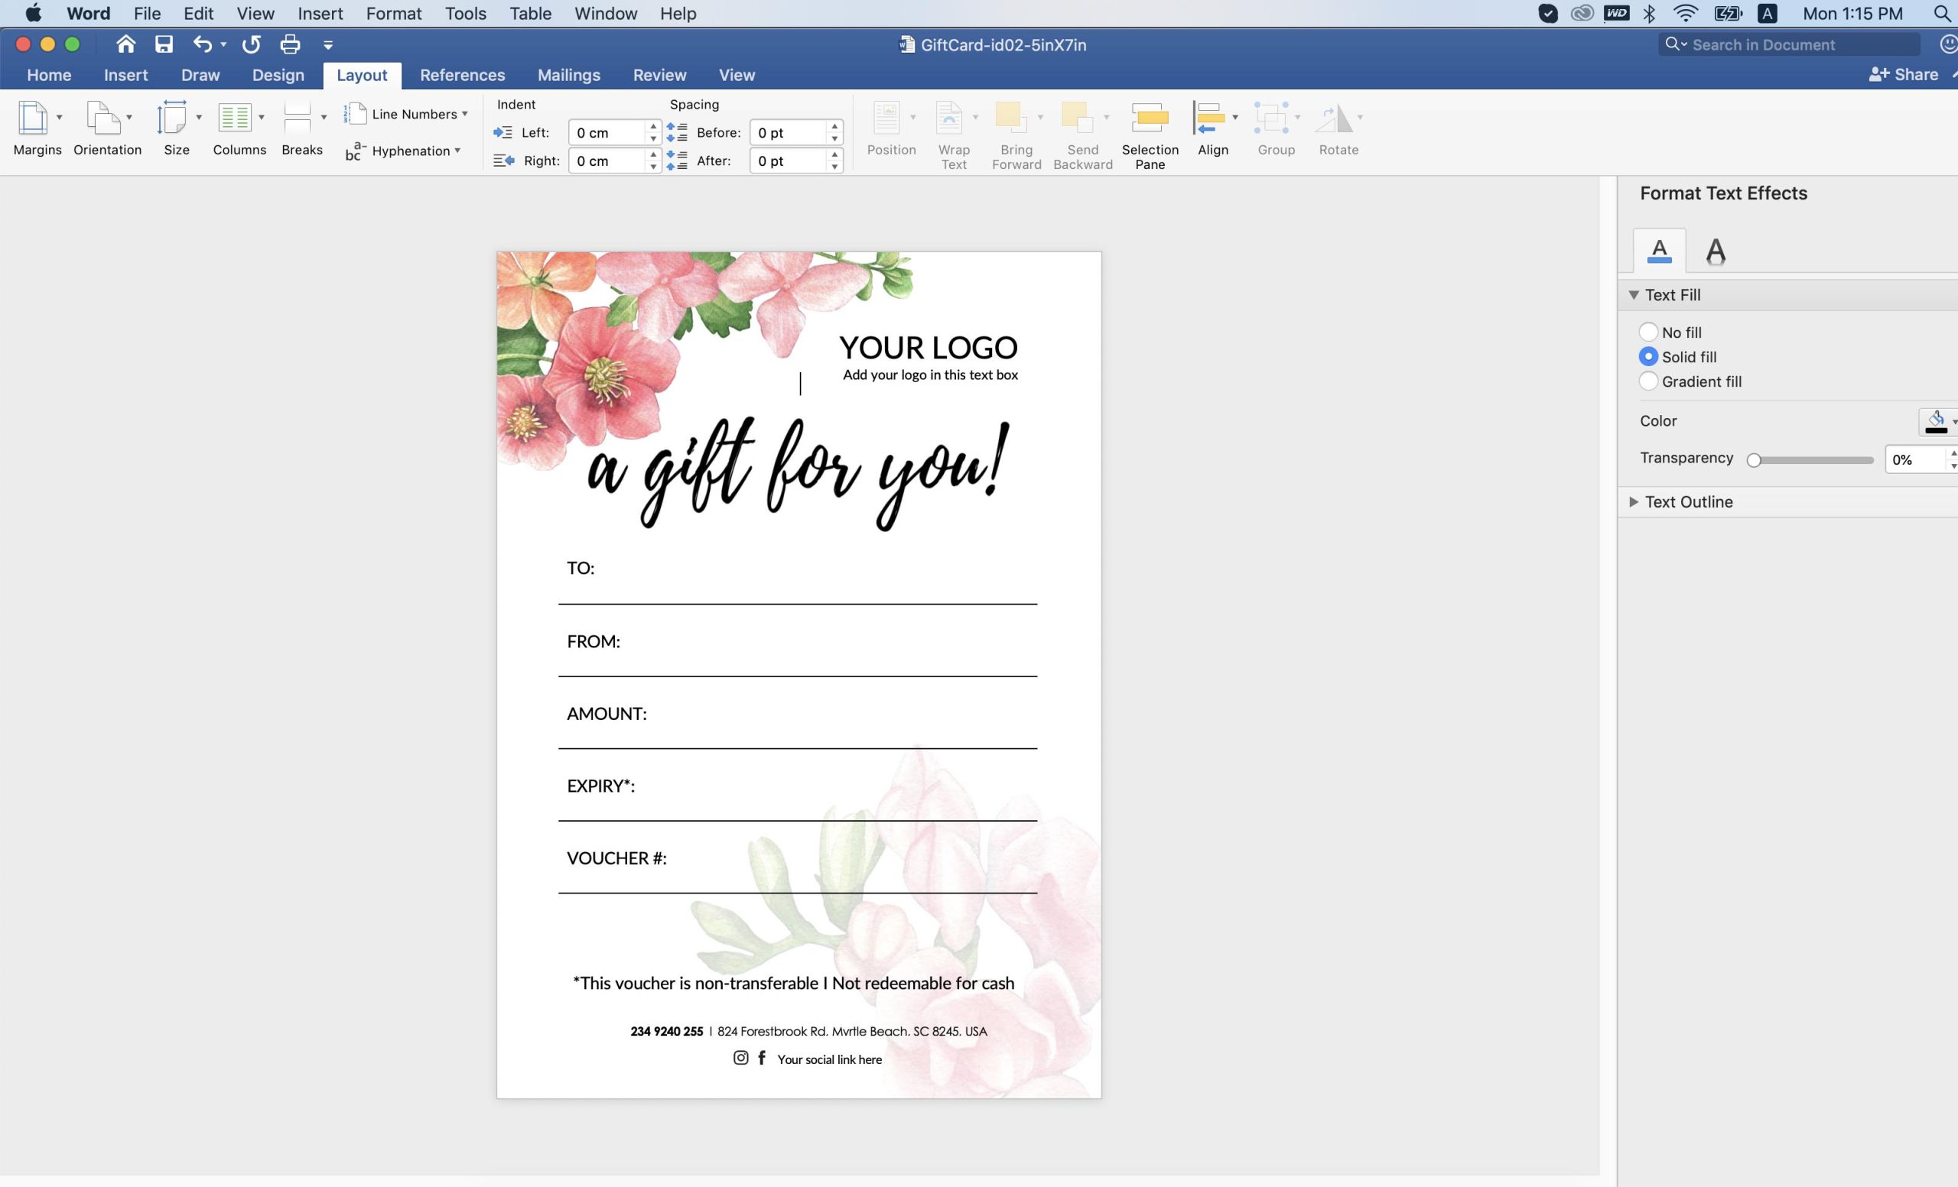The width and height of the screenshot is (1958, 1187).
Task: Click the Search in Document field
Action: 1790,44
